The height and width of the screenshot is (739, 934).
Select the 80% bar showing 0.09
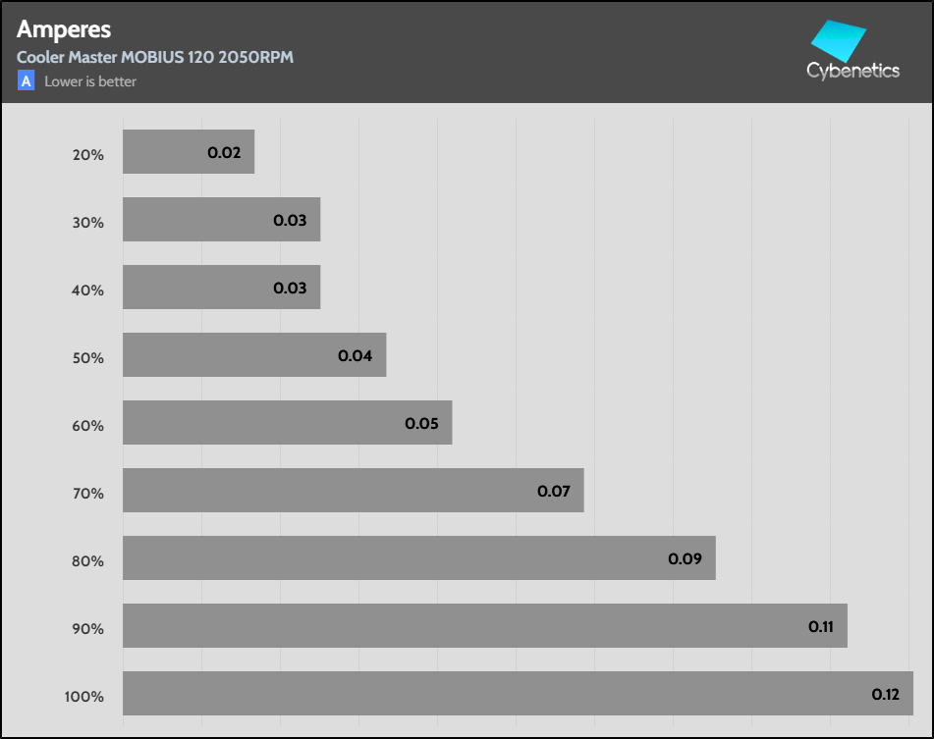(x=418, y=558)
